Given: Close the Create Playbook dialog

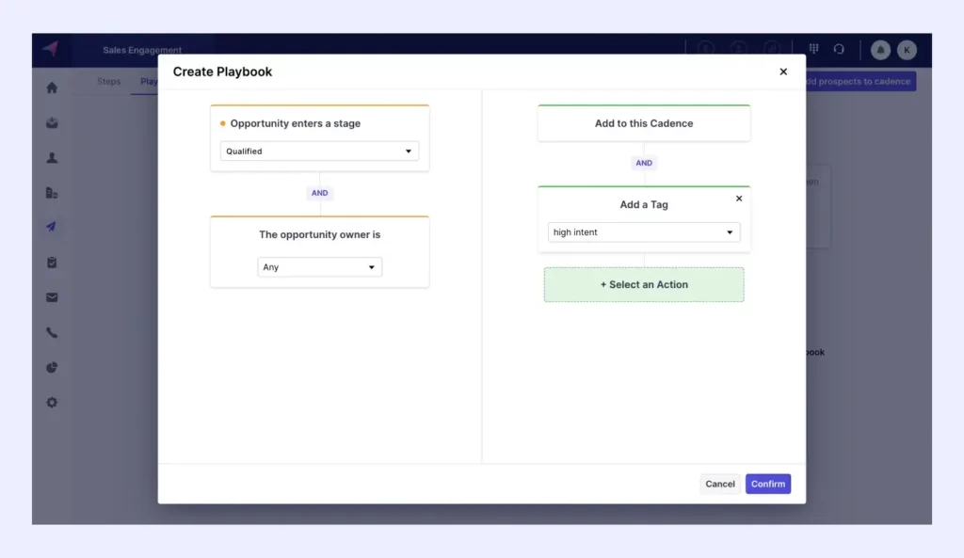Looking at the screenshot, I should (783, 72).
